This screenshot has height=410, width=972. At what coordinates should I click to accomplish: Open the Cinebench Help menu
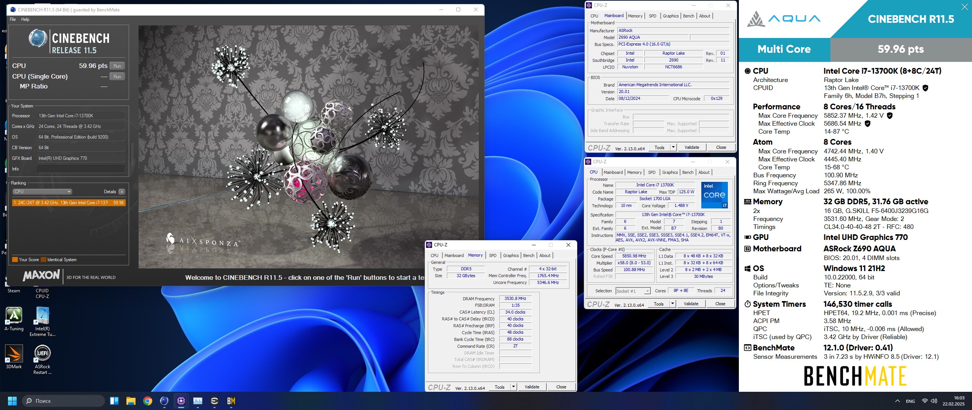coord(25,19)
